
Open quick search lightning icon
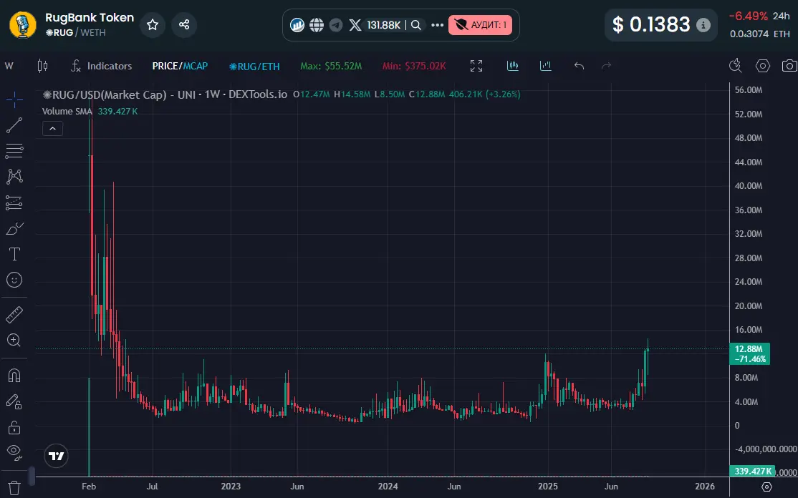point(736,65)
